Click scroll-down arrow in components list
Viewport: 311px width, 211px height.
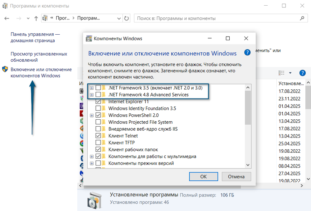coord(248,165)
